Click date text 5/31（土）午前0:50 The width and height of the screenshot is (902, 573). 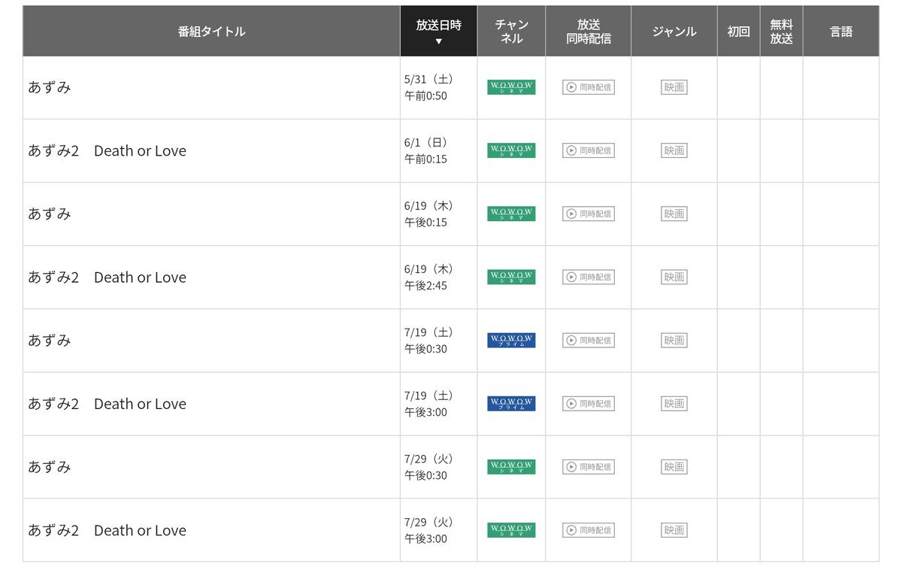point(429,87)
